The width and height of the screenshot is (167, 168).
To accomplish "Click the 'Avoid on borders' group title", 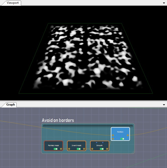I will (x=58, y=120).
